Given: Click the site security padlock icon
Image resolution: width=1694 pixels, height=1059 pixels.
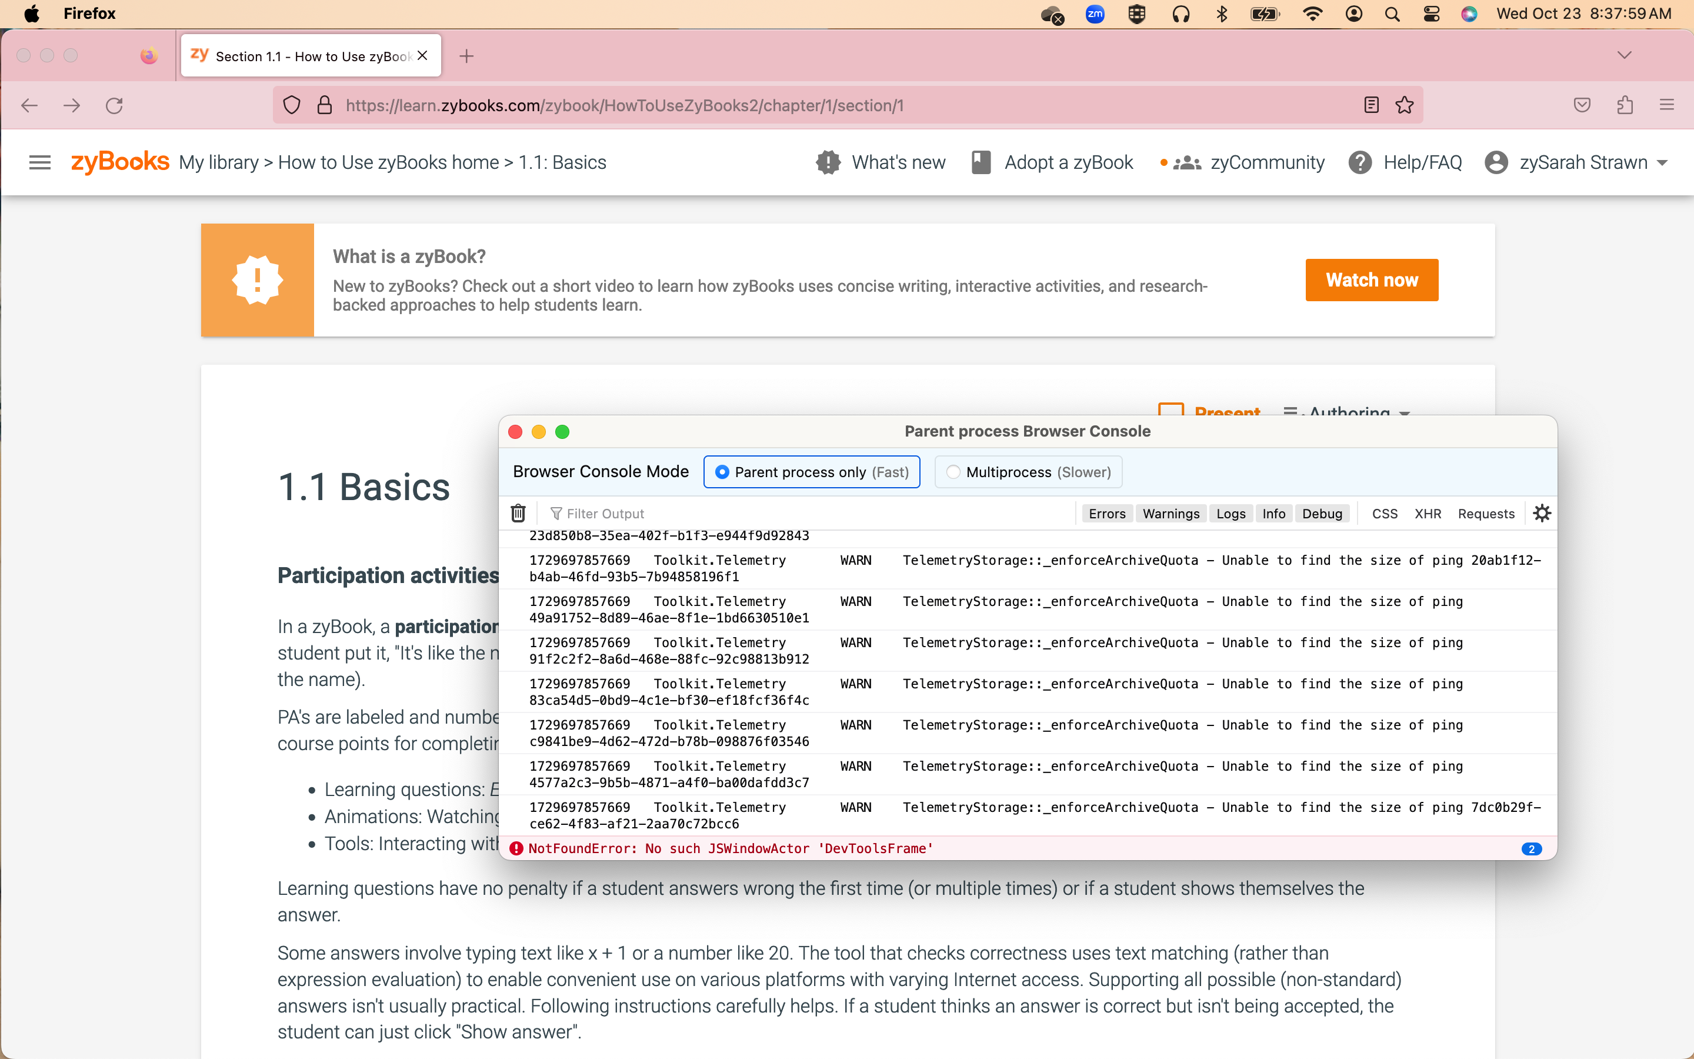Looking at the screenshot, I should coord(324,106).
